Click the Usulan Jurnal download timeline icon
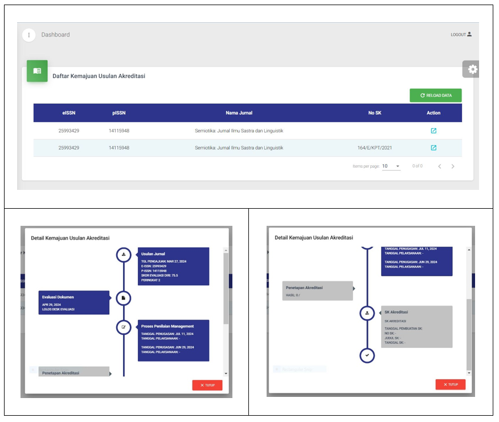Viewport: 499px width, 422px height. tap(124, 255)
